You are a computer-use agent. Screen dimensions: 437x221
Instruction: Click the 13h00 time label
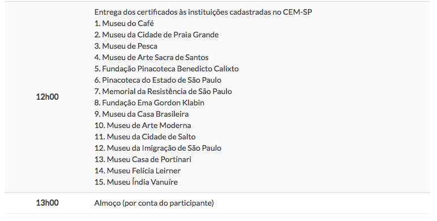click(48, 203)
